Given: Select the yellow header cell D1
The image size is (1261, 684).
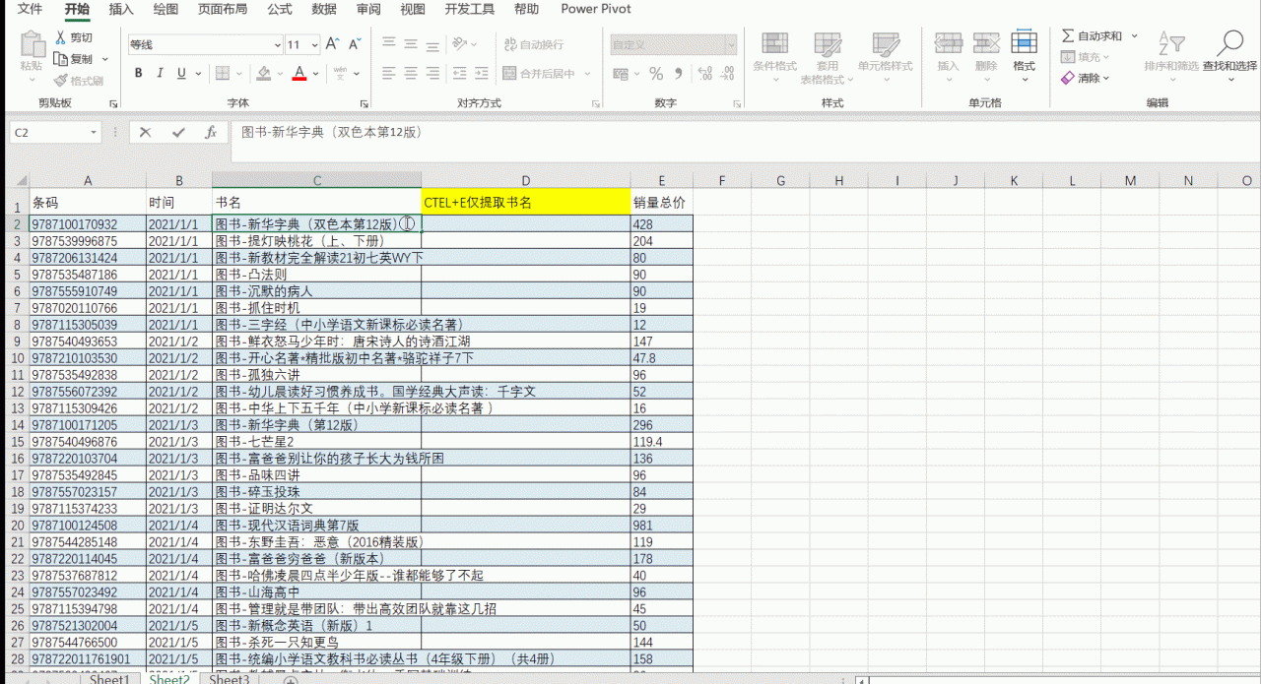Looking at the screenshot, I should tap(525, 202).
